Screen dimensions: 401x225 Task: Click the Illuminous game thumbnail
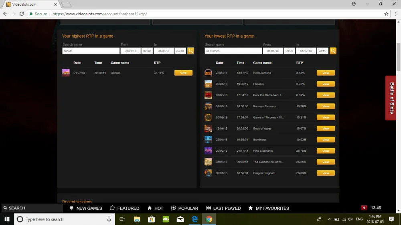point(208,139)
